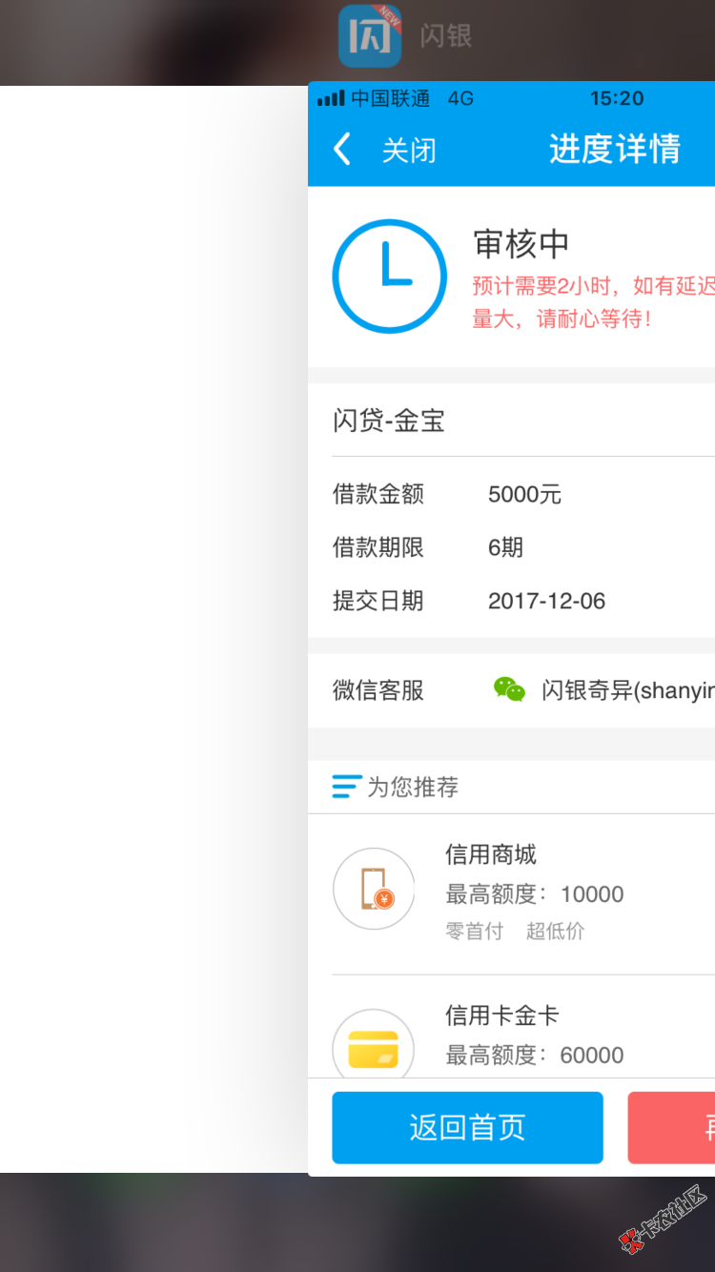Viewport: 715px width, 1272px height.
Task: Tap the 2017-12-06 submit date
Action: pos(546,601)
